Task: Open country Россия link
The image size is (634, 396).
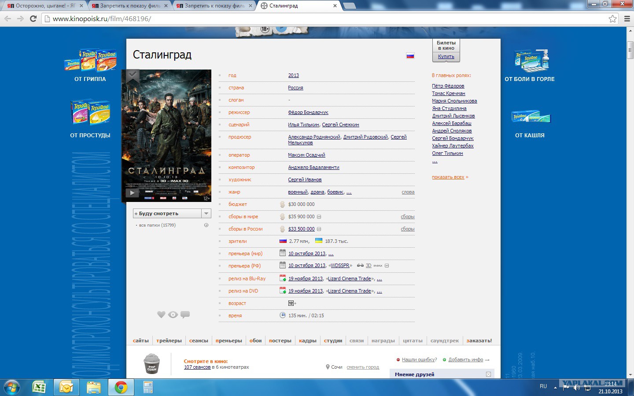Action: [x=295, y=88]
